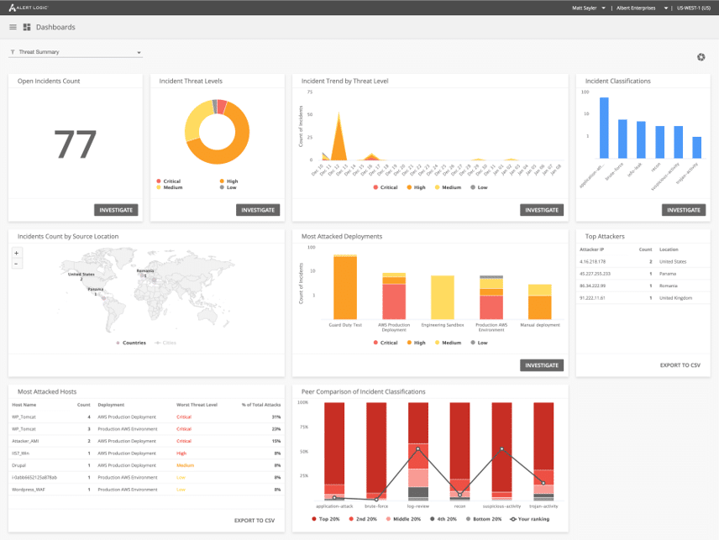Click the Host Name column header
This screenshot has width=719, height=540.
pos(24,405)
